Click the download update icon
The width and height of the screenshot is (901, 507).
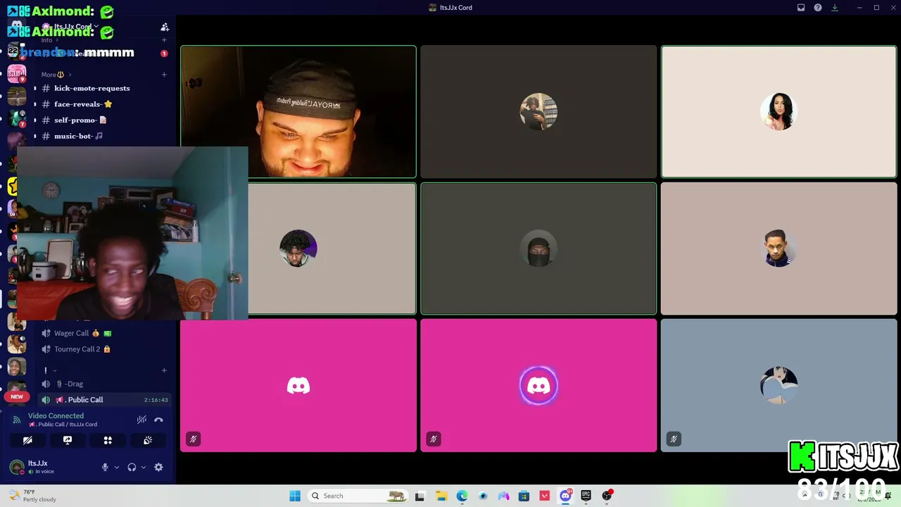point(835,8)
